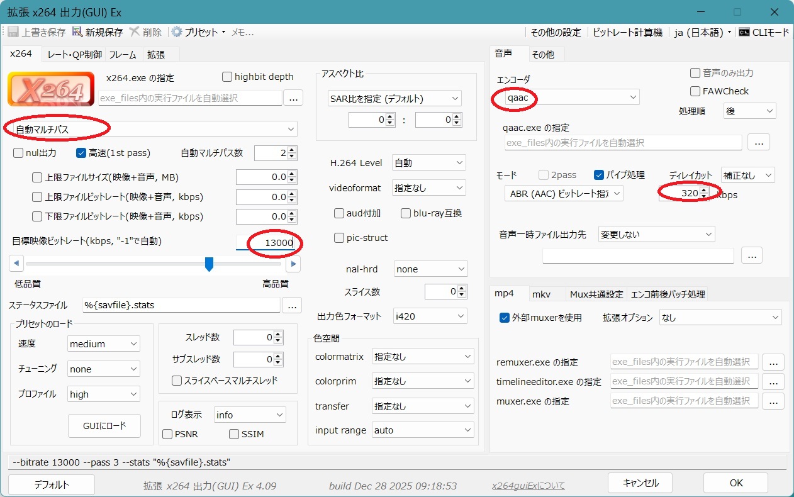The width and height of the screenshot is (794, 497).
Task: Open the 速度 medium preset dropdown
Action: tap(104, 344)
